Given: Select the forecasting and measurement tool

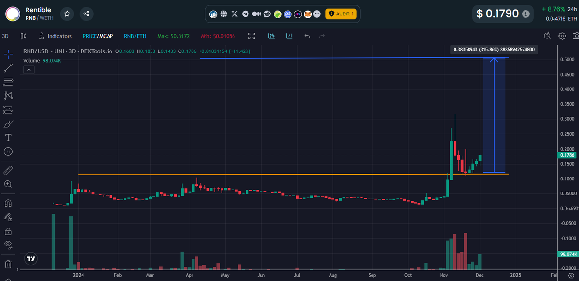Looking at the screenshot, I should coord(8,110).
